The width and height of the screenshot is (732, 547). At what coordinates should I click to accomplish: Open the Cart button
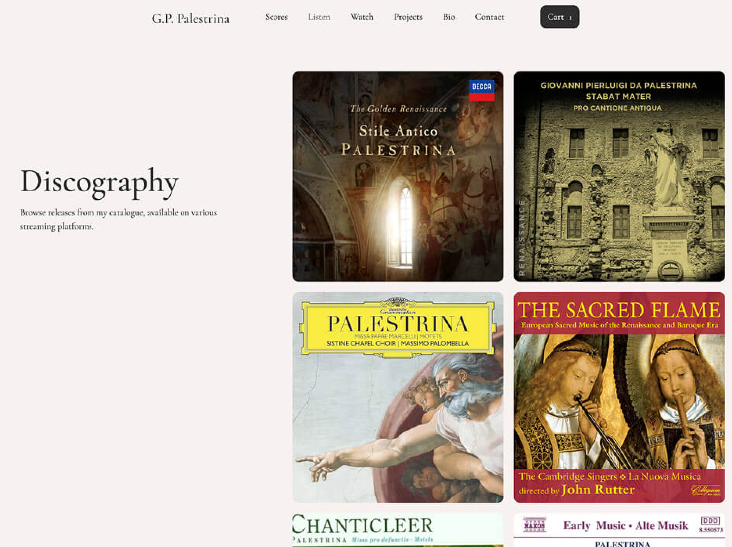point(559,17)
